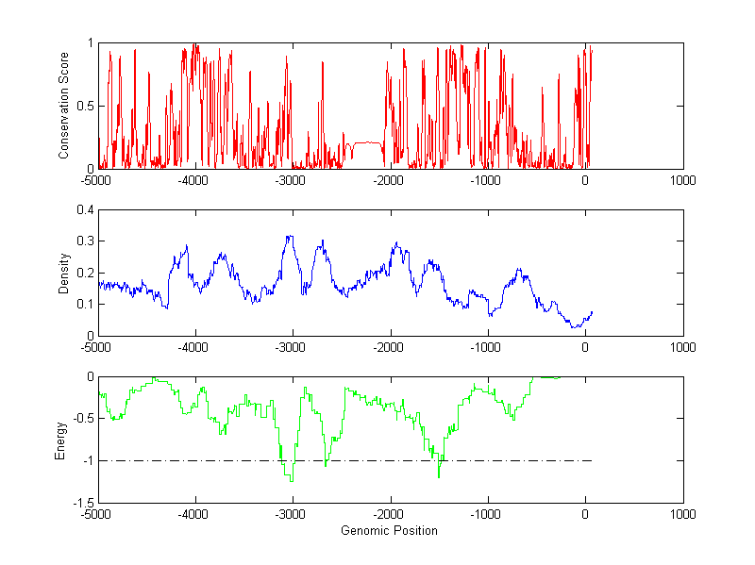Click the '-1' tick on the Energy axis
This screenshot has height=565, width=755.
tap(86, 461)
